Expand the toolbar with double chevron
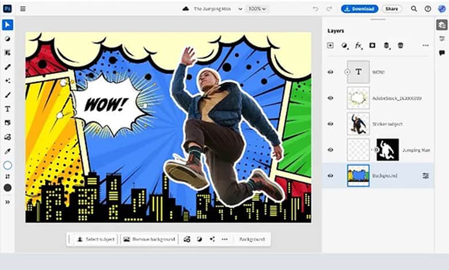449x270 pixels. tap(7, 202)
